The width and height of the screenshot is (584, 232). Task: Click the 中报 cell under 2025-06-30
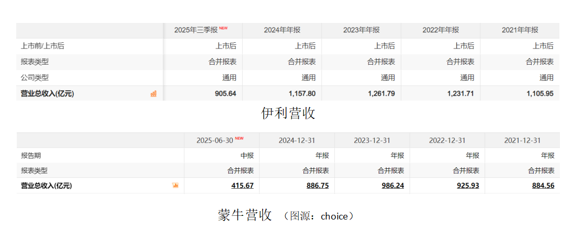tap(247, 155)
